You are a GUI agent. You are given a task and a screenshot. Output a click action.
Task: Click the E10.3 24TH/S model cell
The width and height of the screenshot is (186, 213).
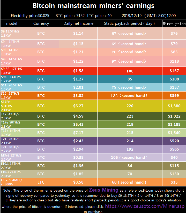(12, 174)
